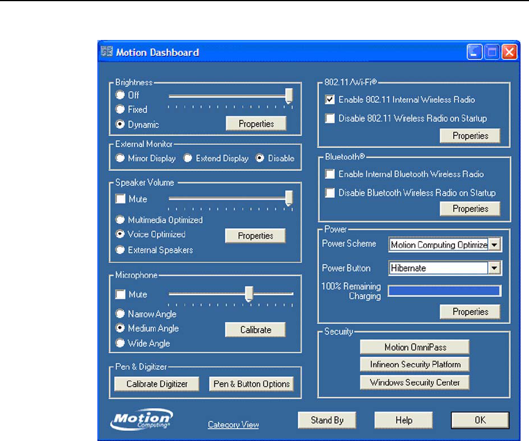Click the battery charge progress bar
529x441 pixels.
point(445,291)
